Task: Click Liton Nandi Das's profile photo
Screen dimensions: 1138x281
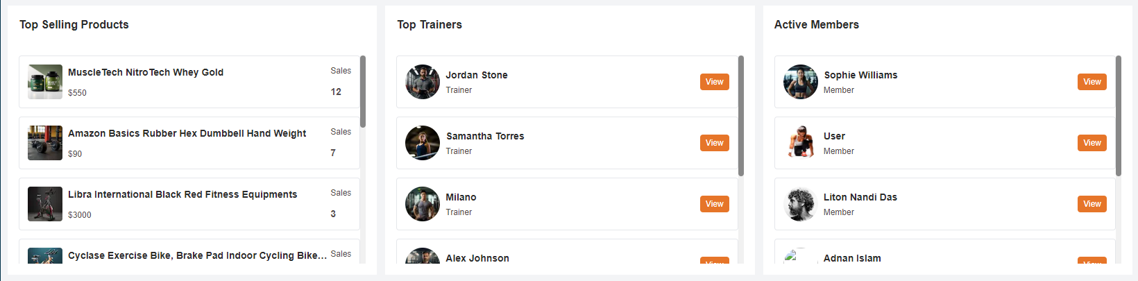Action: point(801,204)
